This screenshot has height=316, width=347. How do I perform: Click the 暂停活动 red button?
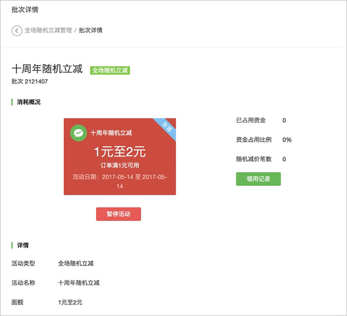[x=118, y=214]
